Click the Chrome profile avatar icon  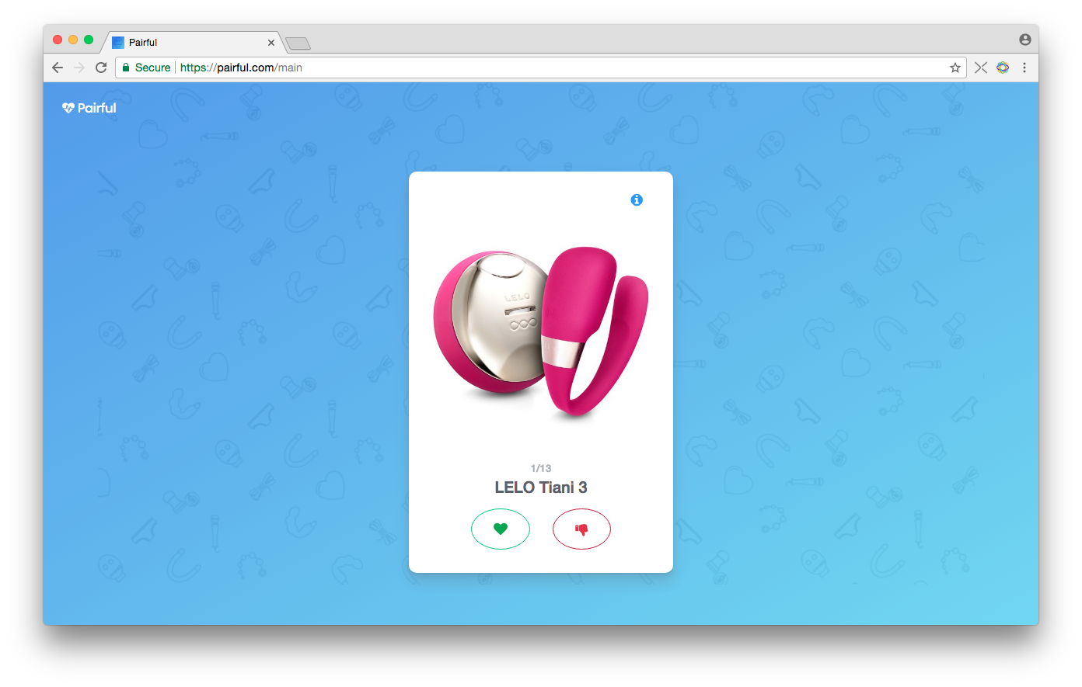coord(1025,40)
